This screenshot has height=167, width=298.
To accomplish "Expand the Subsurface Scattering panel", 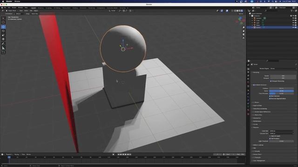I will point(260,109).
